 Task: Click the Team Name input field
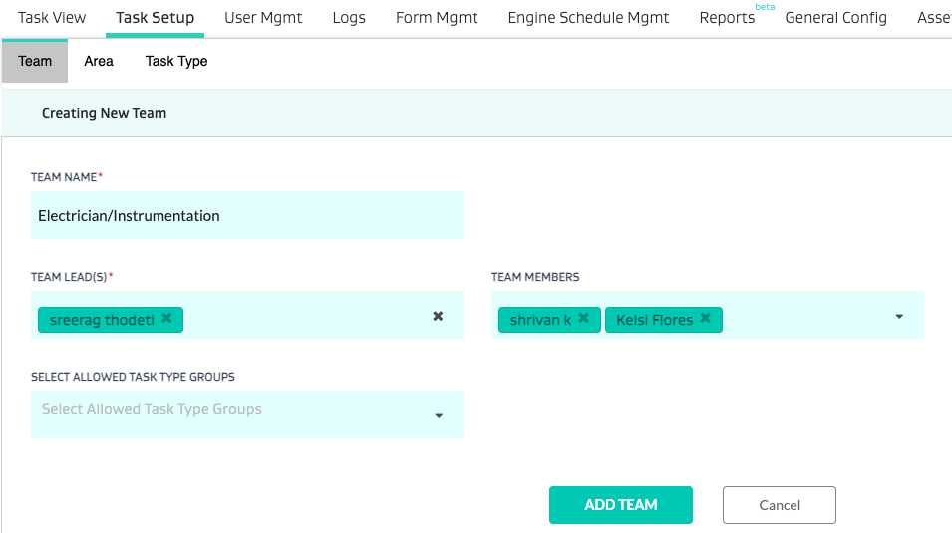[247, 215]
